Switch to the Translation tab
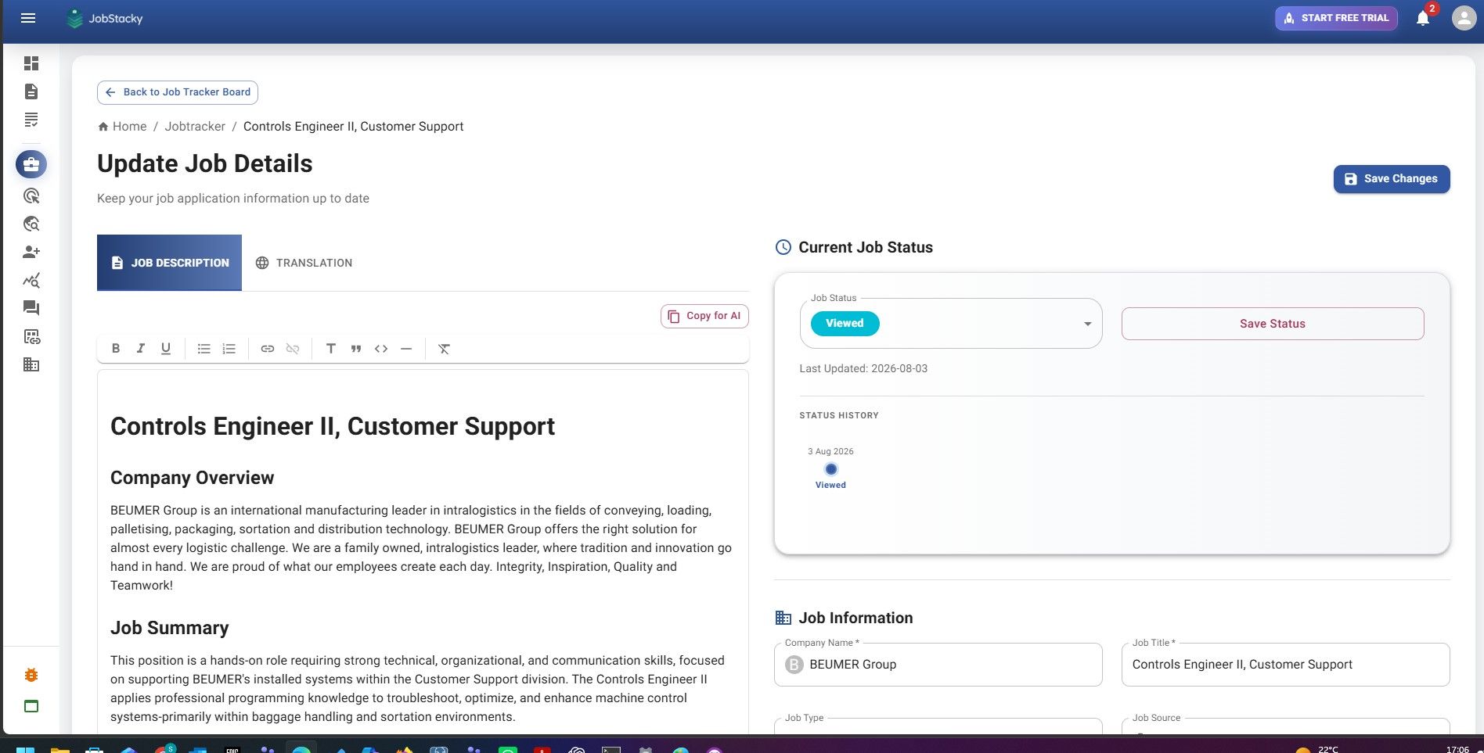 pos(304,263)
